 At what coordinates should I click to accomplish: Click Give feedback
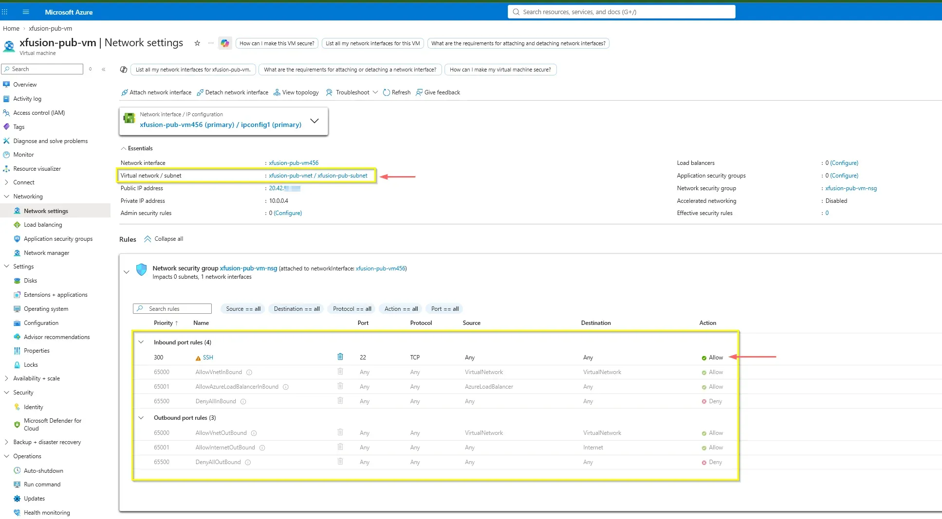(438, 92)
